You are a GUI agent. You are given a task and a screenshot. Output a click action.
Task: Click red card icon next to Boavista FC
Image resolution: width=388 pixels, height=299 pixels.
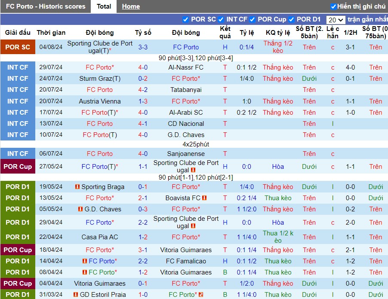click(x=204, y=198)
